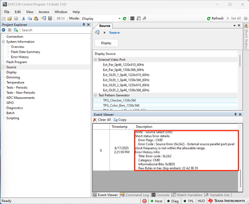The width and height of the screenshot is (249, 204).
Task: Click the Open folder toolbar icon
Action: pos(9,19)
